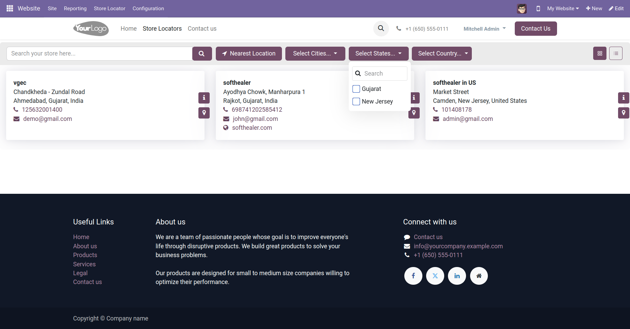The image size is (630, 329).
Task: Click the header phone icon
Action: pyautogui.click(x=399, y=29)
